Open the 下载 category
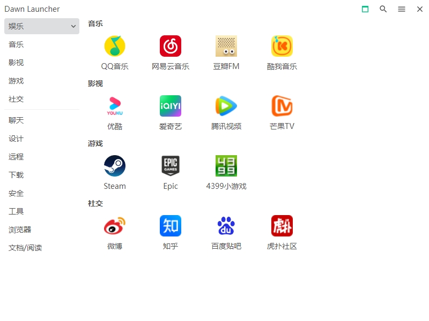 [x=16, y=175]
